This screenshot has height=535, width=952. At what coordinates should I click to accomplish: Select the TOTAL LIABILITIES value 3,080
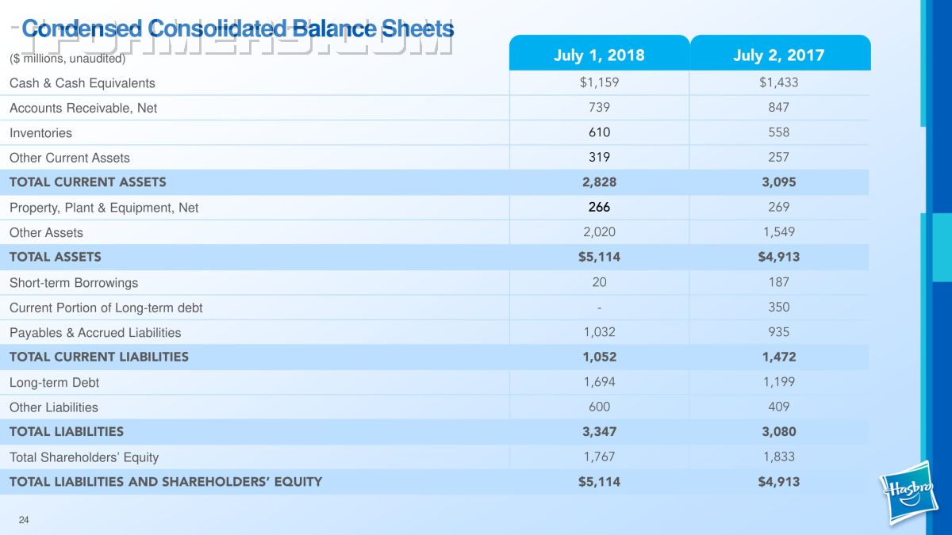[x=779, y=432]
